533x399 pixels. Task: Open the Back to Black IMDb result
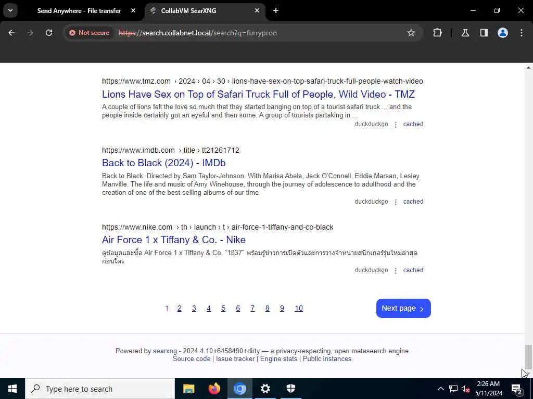click(164, 163)
